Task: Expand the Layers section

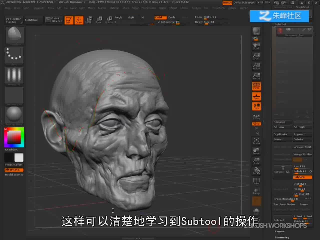Action: 279,231
